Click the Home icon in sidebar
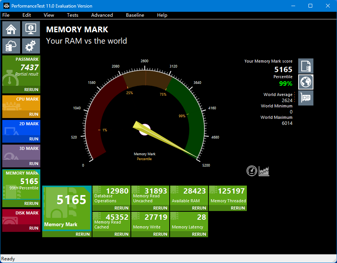The height and width of the screenshot is (263, 337). tap(11, 29)
